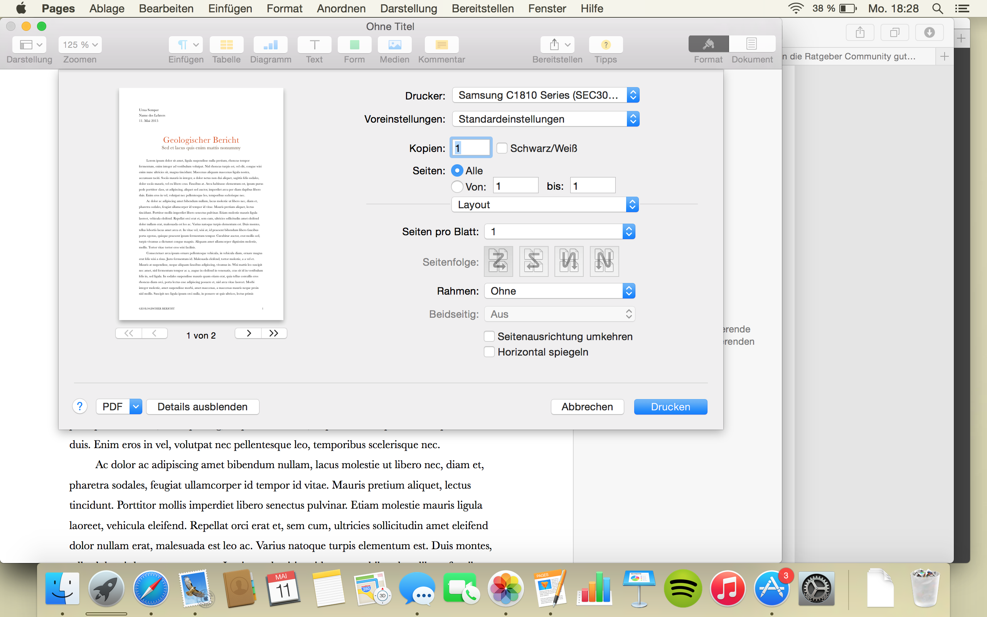Open the Drucker dropdown
Viewport: 987px width, 617px height.
click(x=544, y=95)
